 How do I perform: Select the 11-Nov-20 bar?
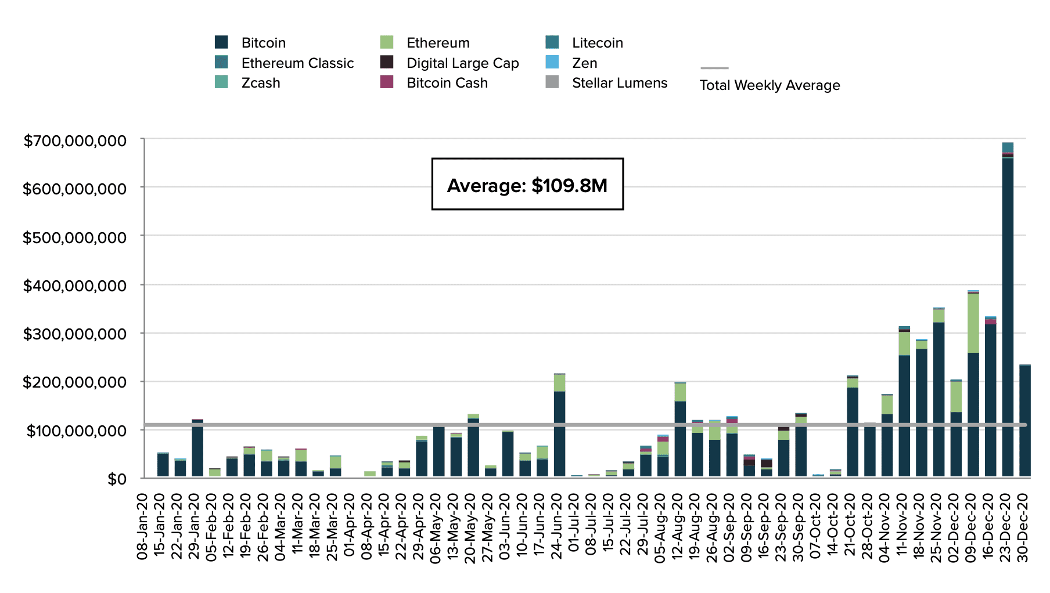[x=904, y=402]
